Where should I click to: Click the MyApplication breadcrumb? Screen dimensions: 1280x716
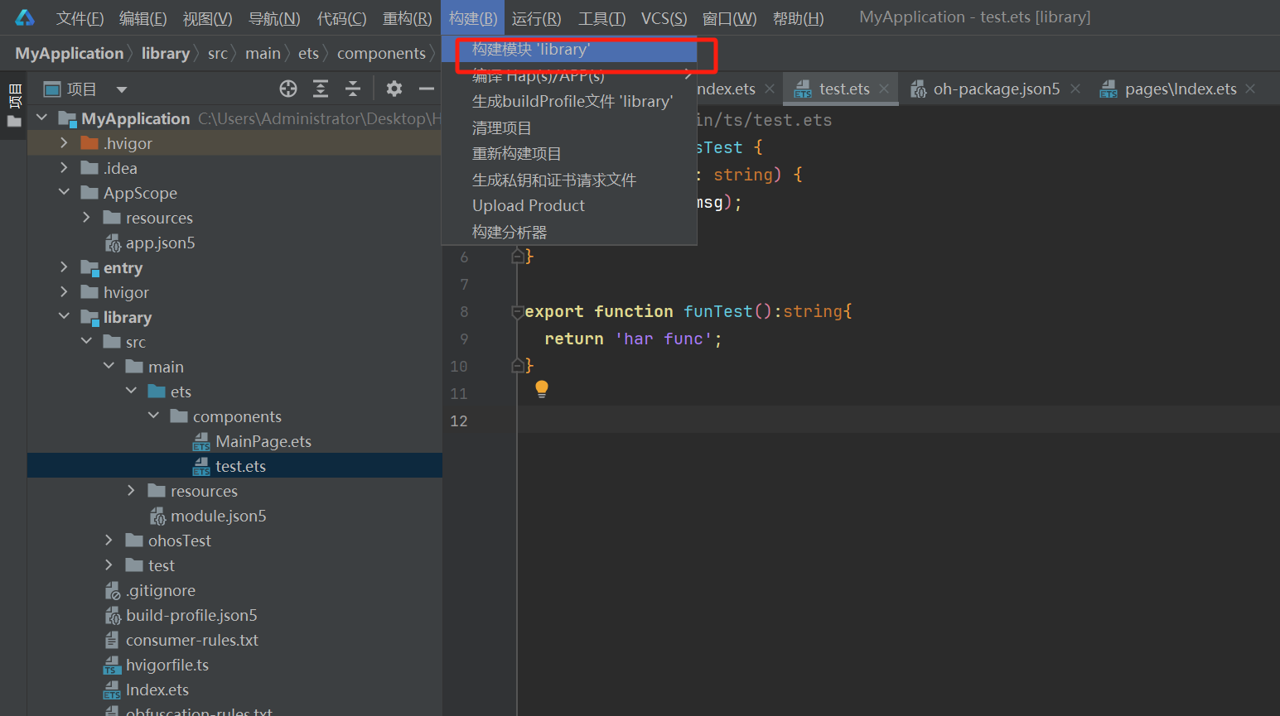(70, 54)
